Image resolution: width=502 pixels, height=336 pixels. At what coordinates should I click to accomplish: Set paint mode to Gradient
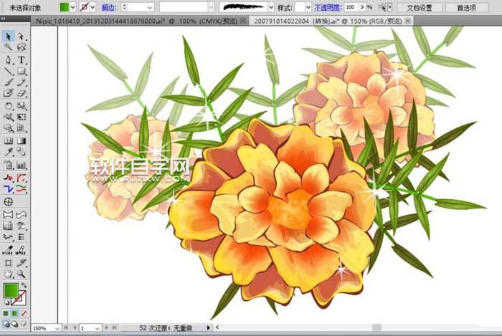tap(15, 314)
